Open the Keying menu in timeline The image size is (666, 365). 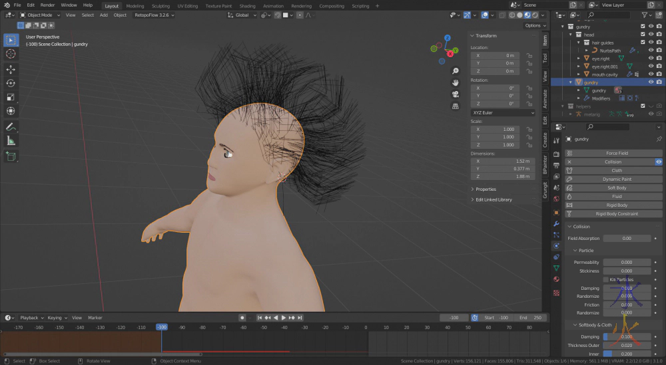[x=57, y=318]
